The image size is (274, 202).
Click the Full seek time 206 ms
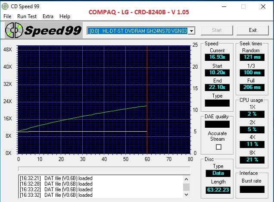pyautogui.click(x=252, y=87)
